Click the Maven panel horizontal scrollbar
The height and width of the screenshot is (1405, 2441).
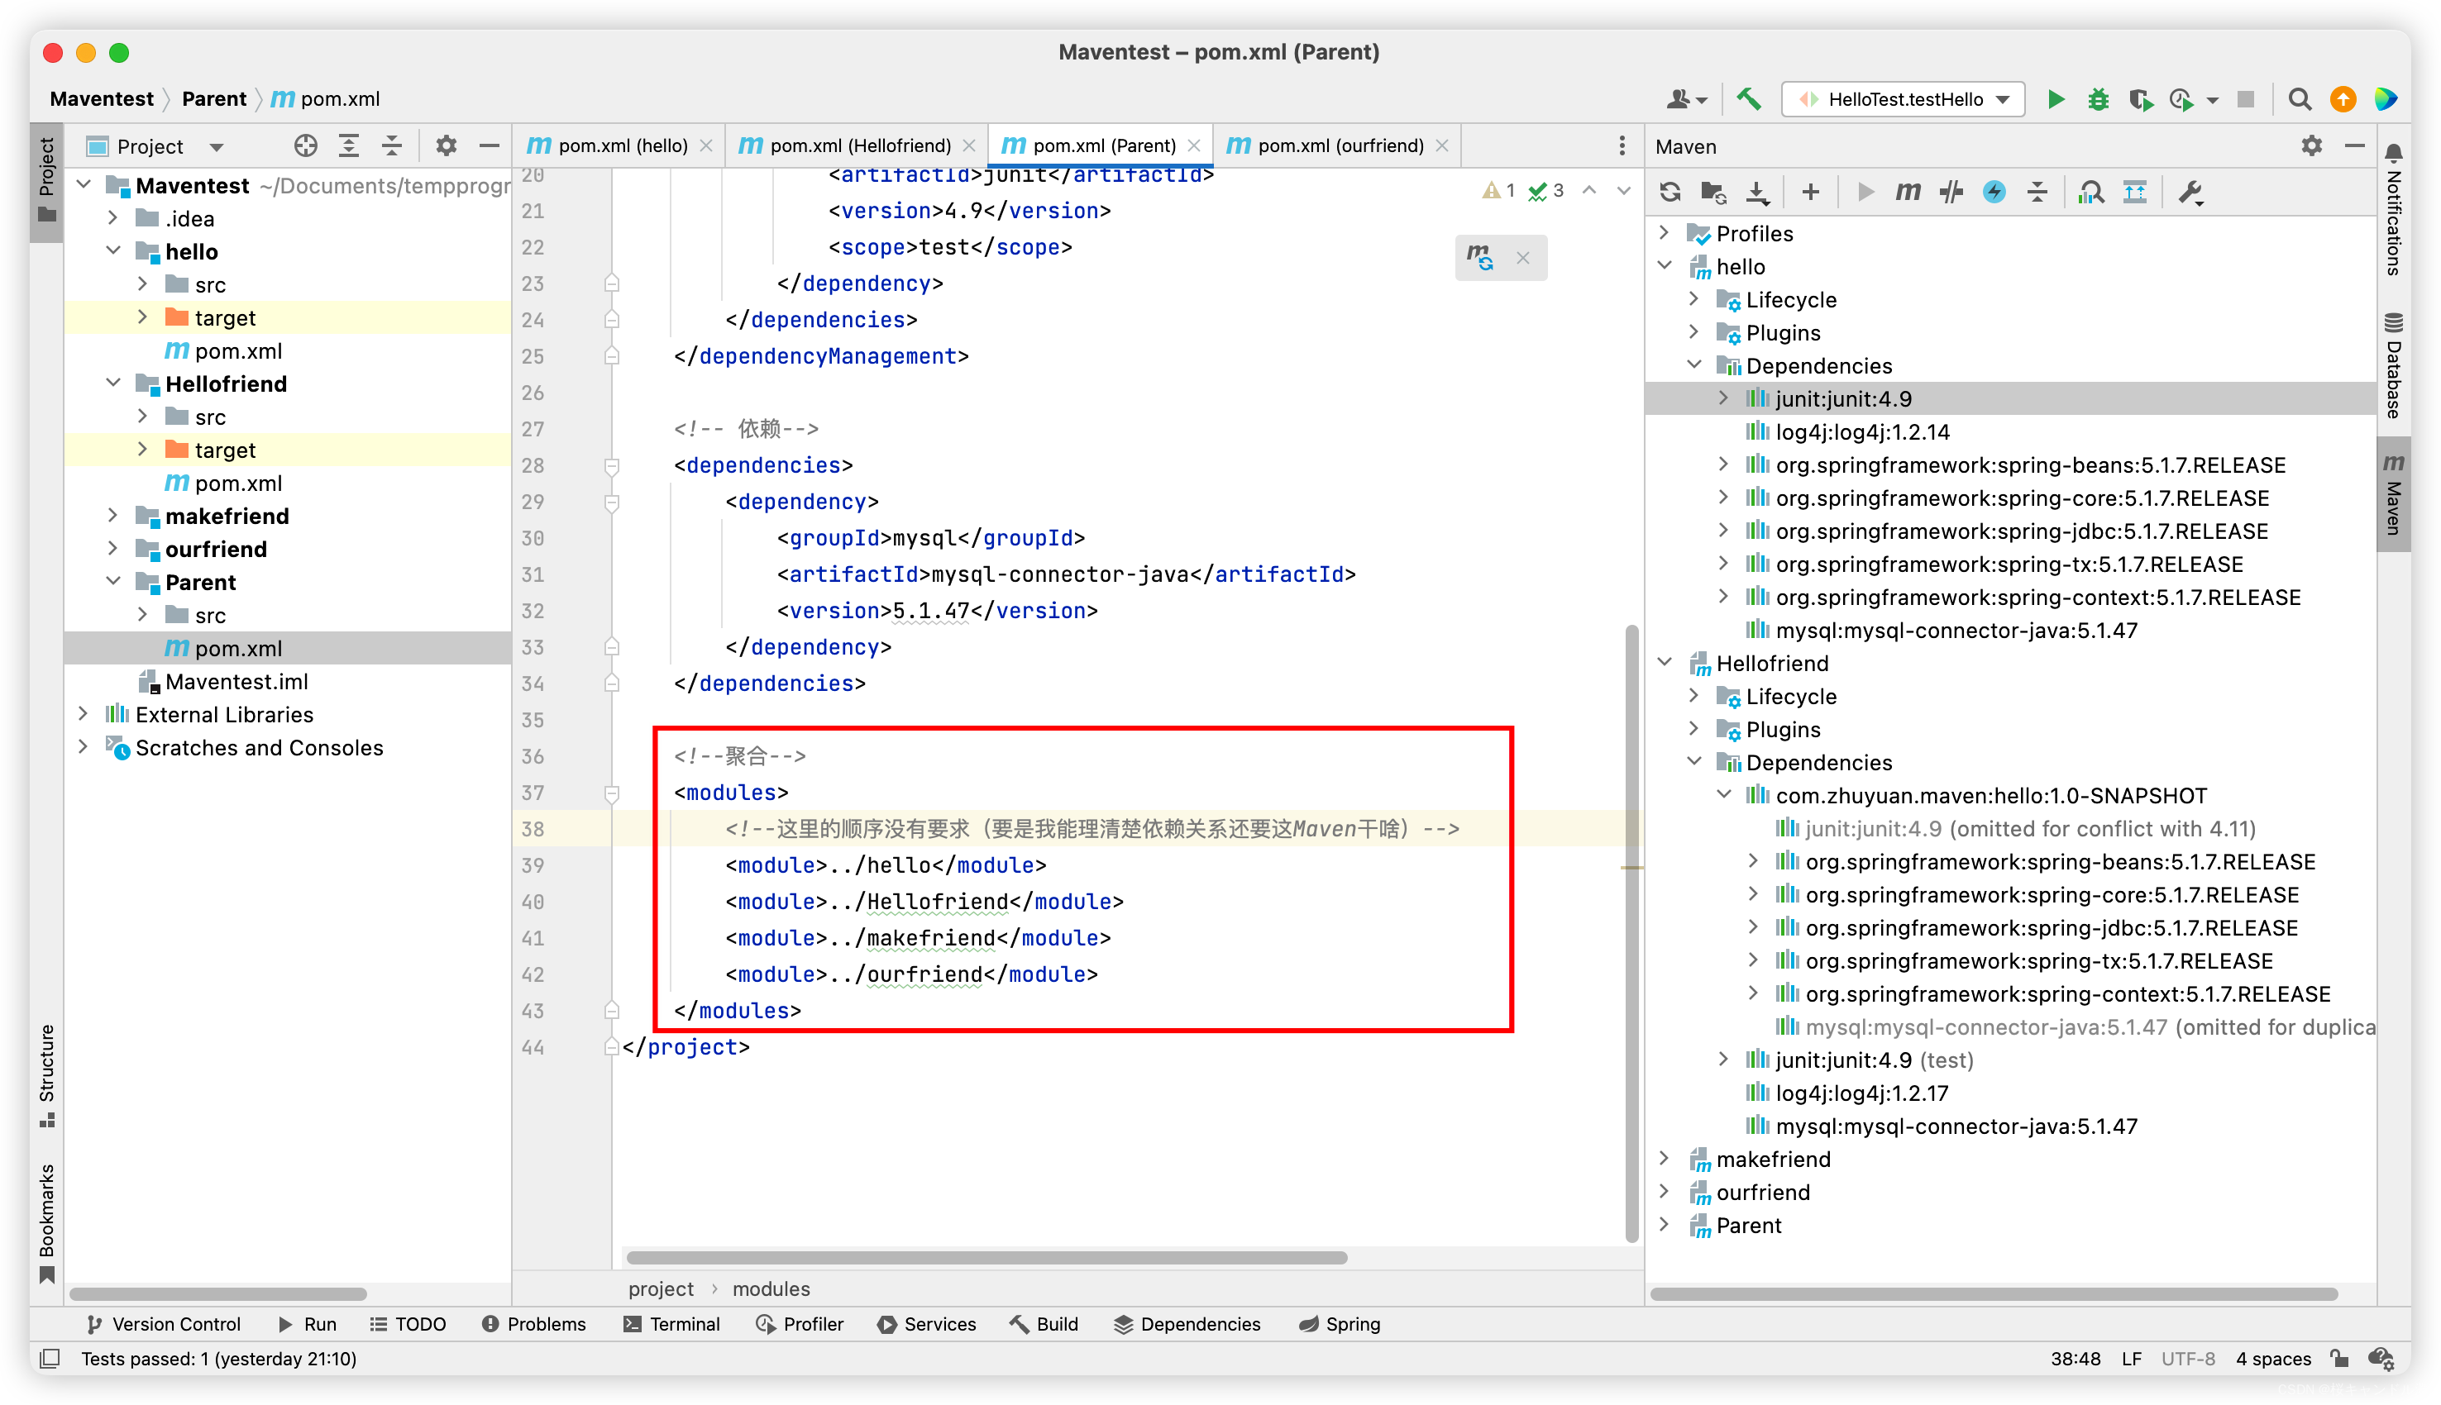1994,1294
